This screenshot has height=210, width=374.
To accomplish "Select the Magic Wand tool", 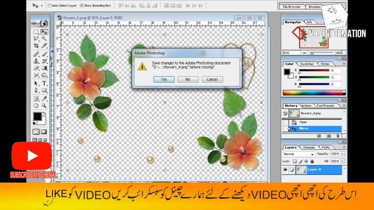I will 44,38.
